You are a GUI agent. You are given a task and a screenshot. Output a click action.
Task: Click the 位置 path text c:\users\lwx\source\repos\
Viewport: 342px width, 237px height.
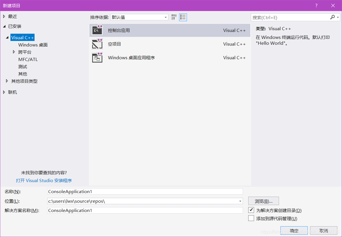tap(77, 201)
